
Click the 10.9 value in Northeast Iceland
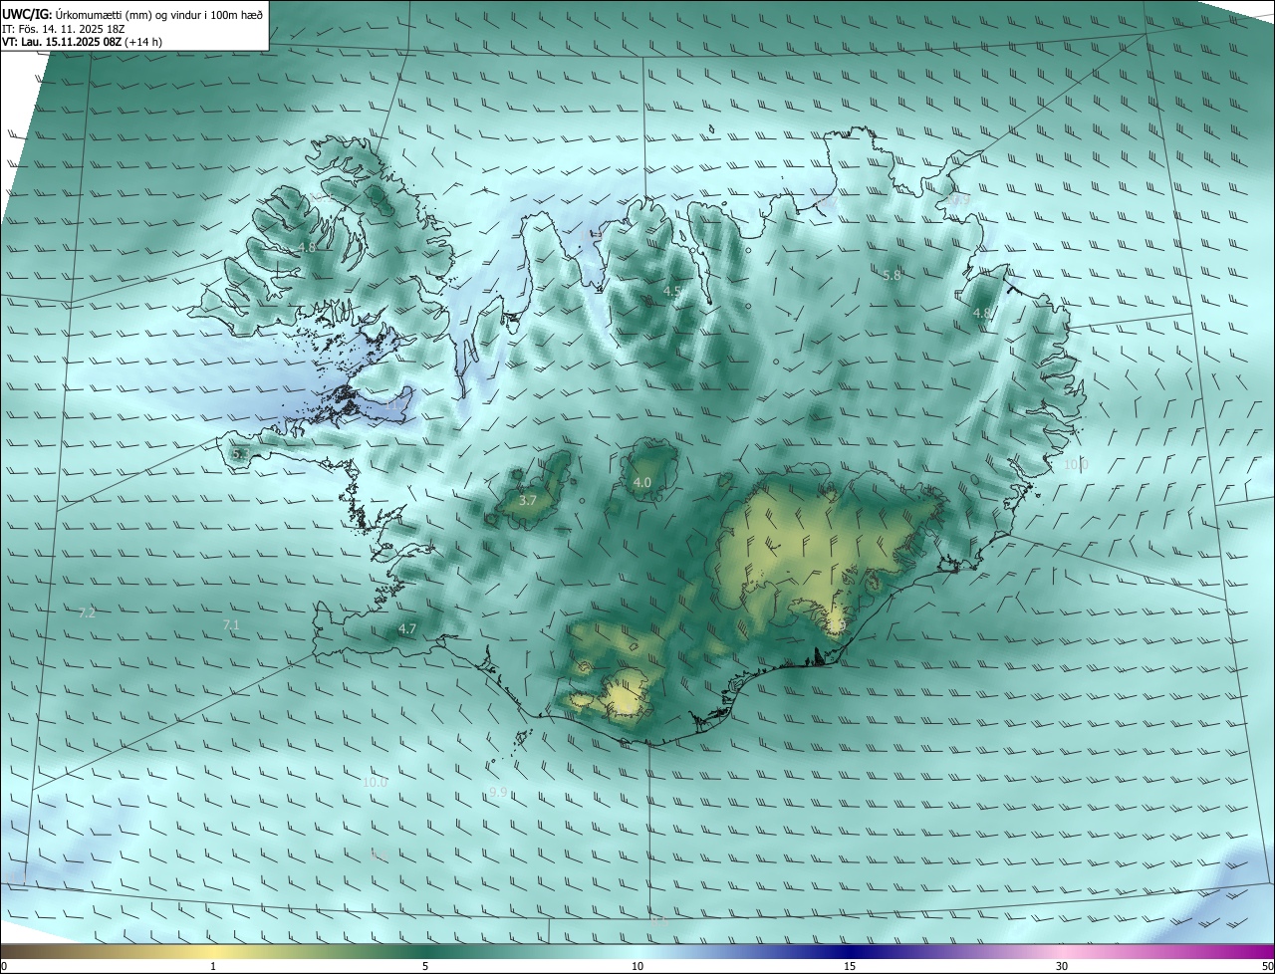(x=958, y=200)
